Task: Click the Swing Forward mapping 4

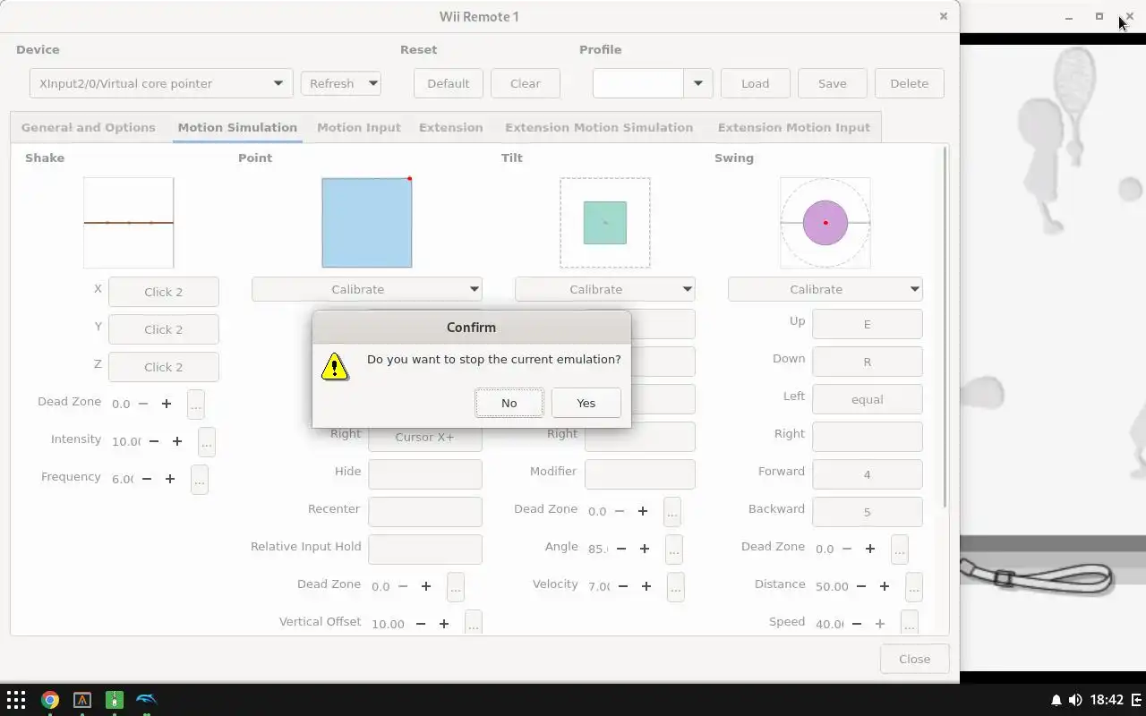Action: pyautogui.click(x=868, y=474)
